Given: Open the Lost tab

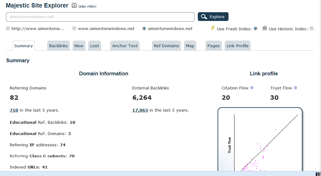Looking at the screenshot, I should point(95,46).
